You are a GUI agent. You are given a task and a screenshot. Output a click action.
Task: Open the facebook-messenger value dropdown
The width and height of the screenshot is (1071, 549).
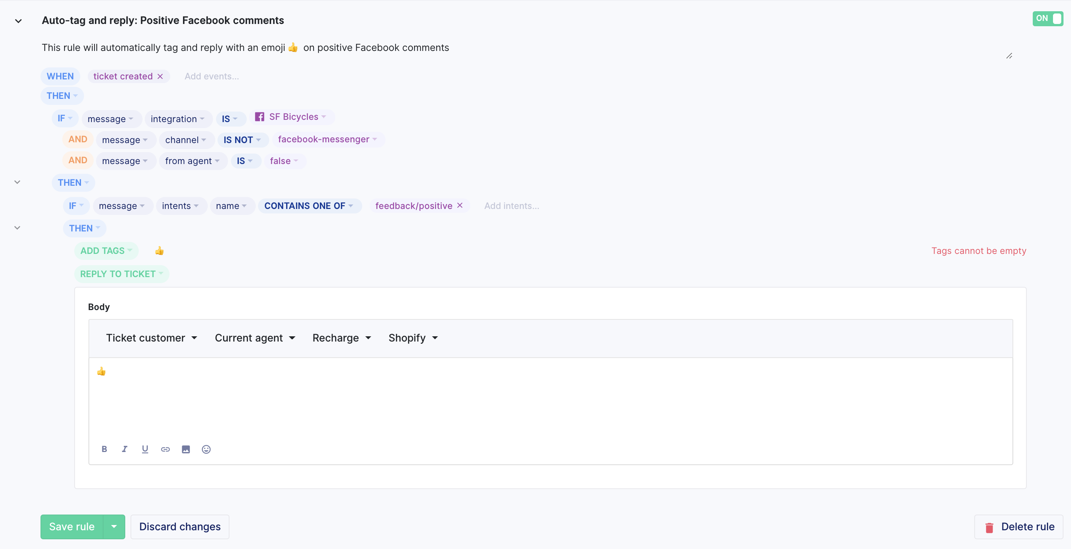(x=328, y=139)
